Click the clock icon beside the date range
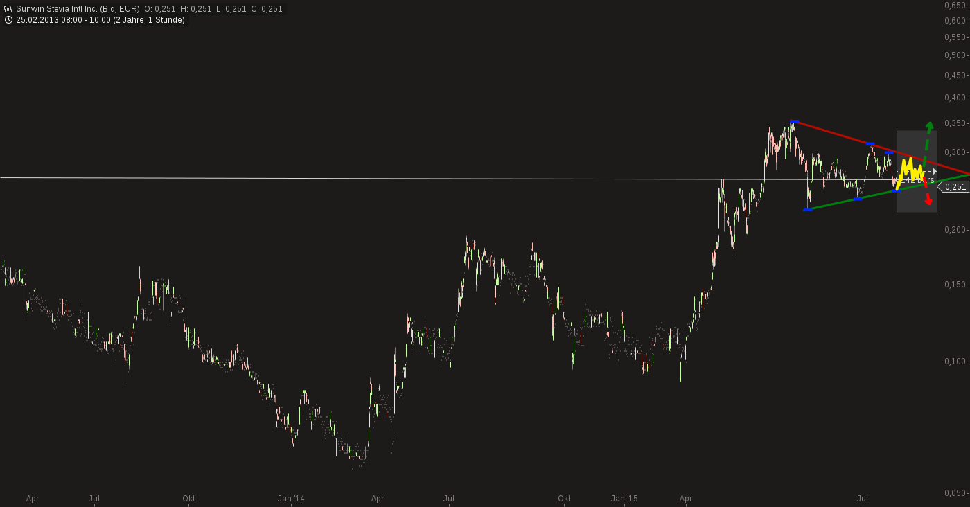This screenshot has width=970, height=507. 8,20
